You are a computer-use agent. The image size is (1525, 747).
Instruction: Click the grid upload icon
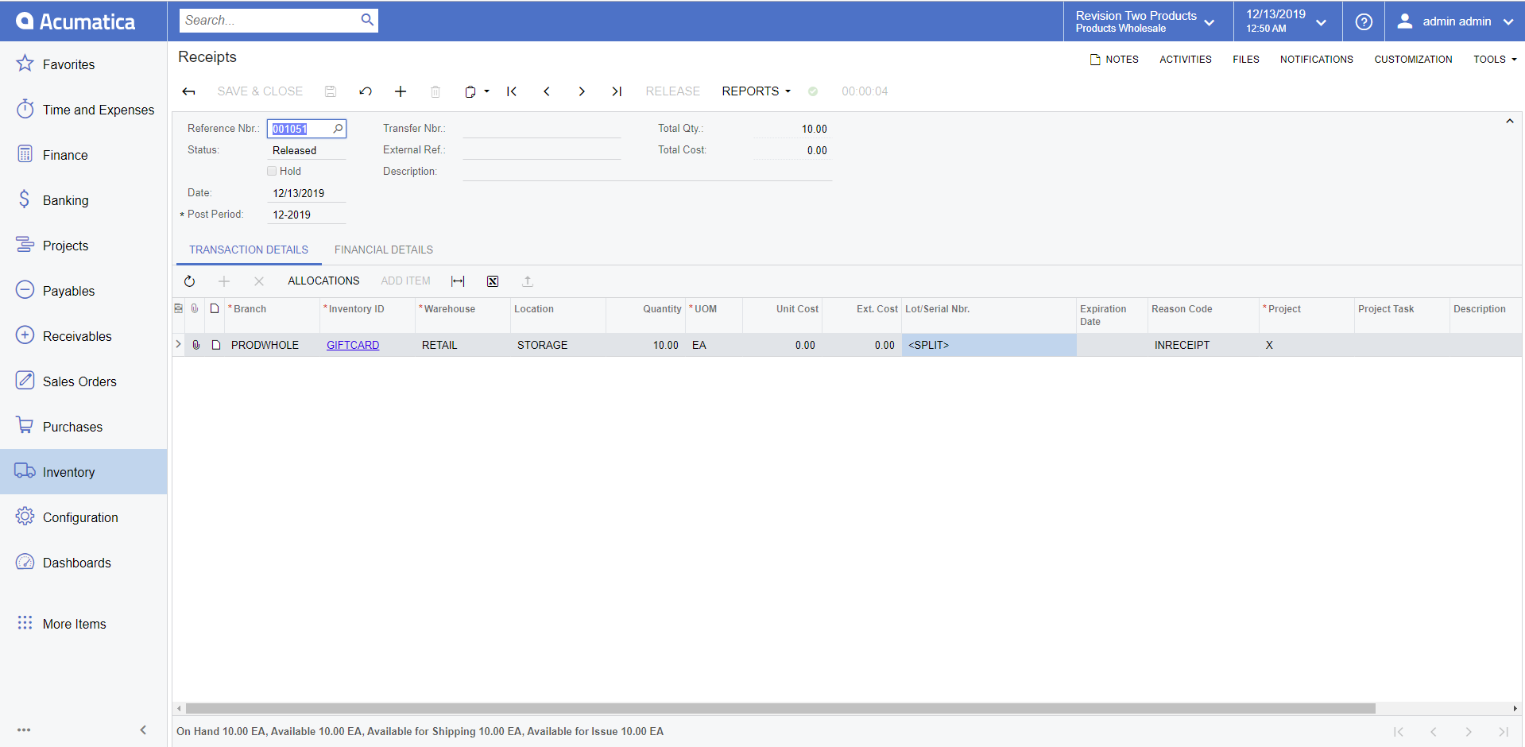[x=528, y=281]
